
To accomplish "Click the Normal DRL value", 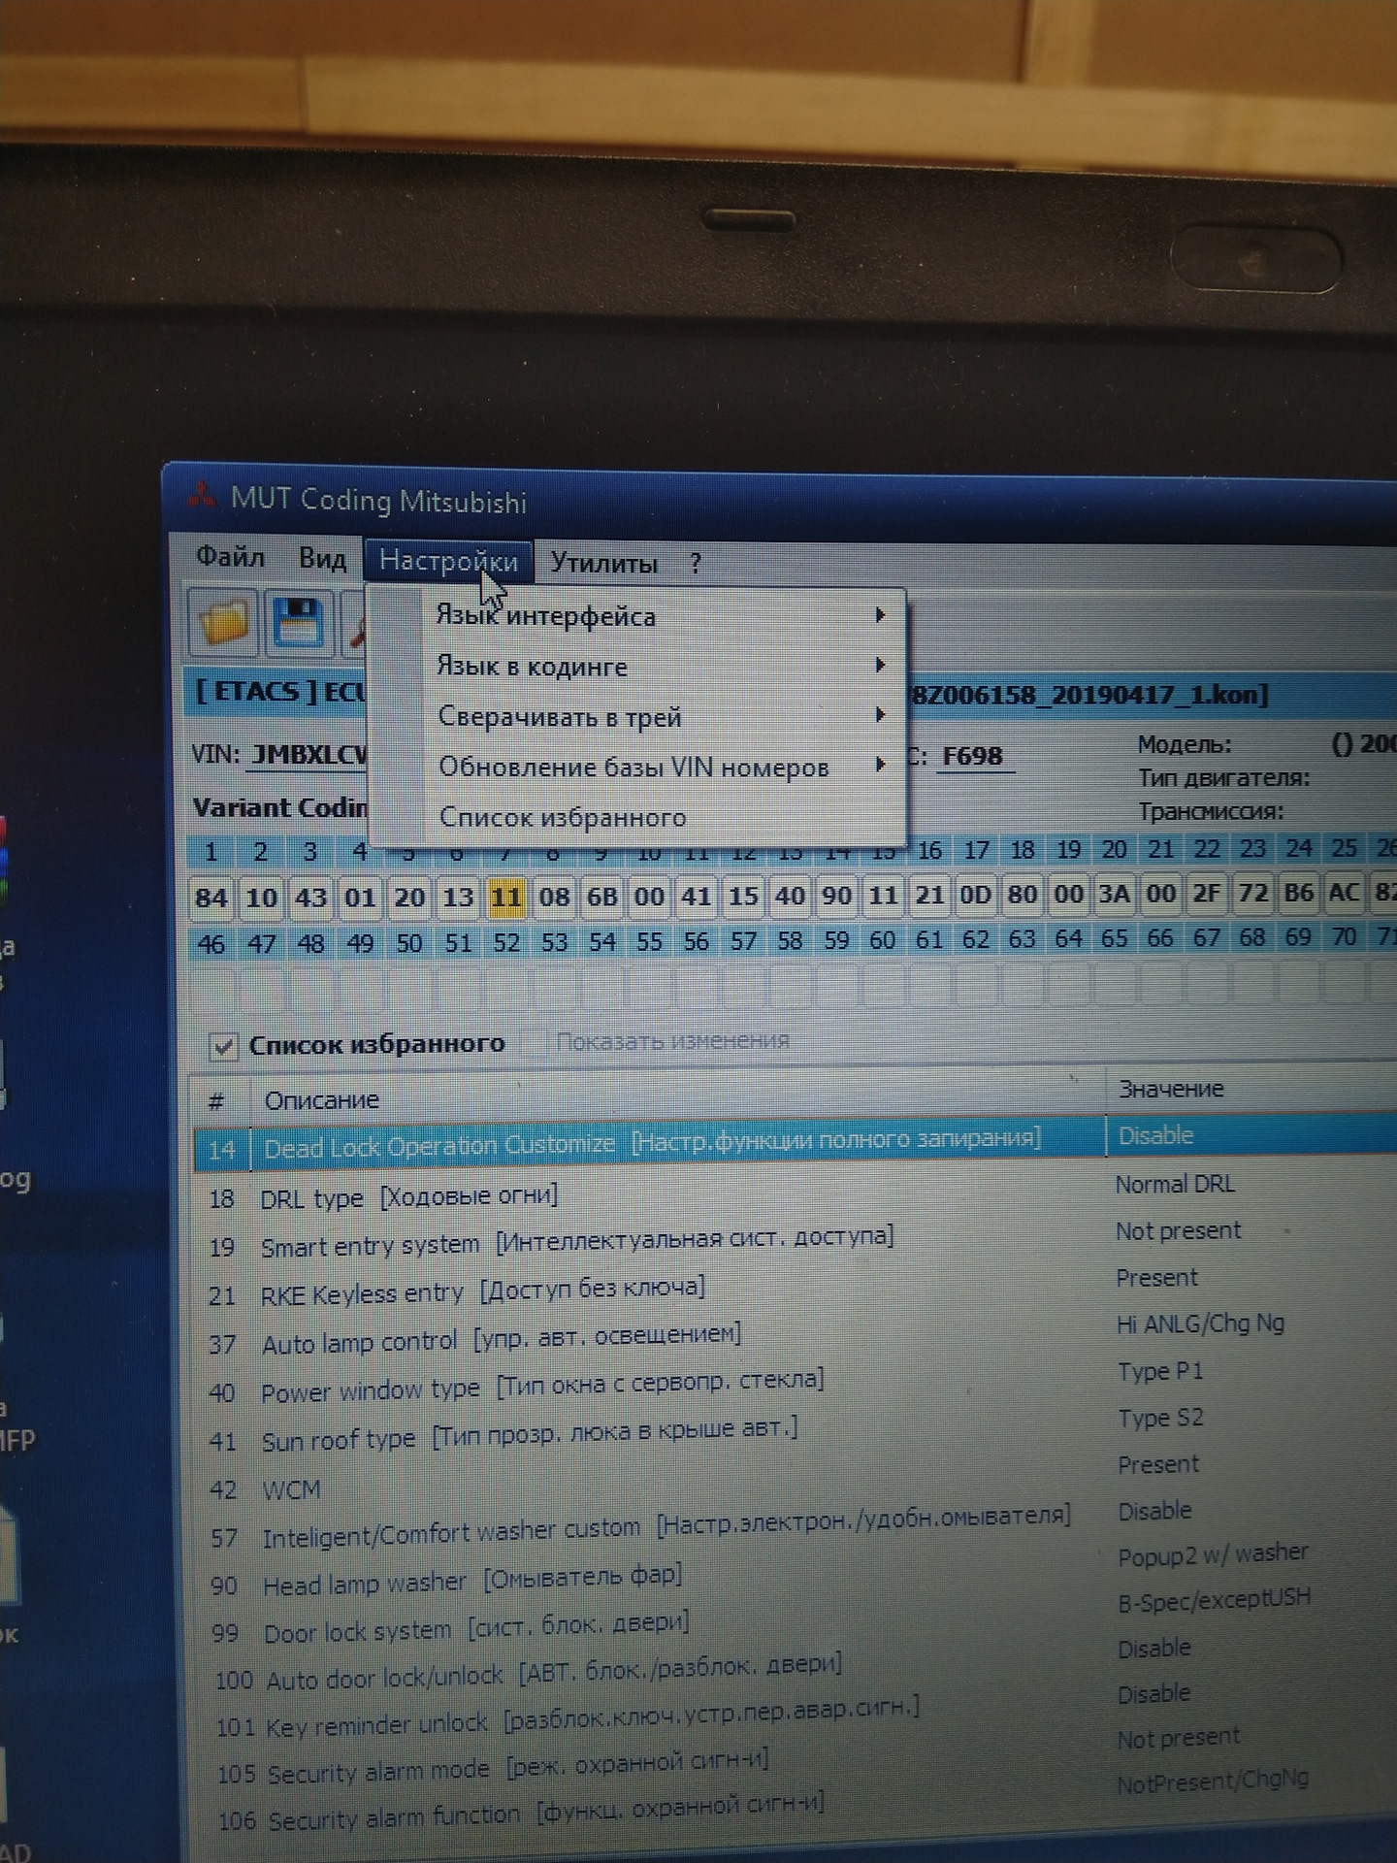I will pyautogui.click(x=1175, y=1184).
